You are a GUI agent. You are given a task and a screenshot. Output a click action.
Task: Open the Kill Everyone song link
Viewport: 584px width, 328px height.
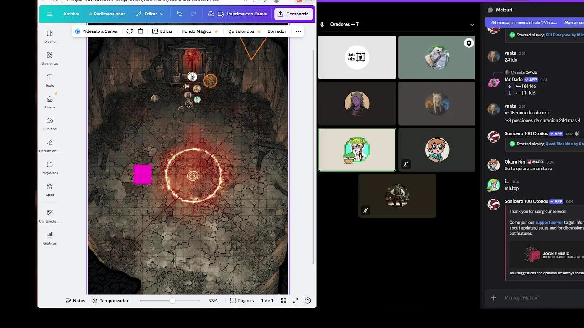(564, 35)
